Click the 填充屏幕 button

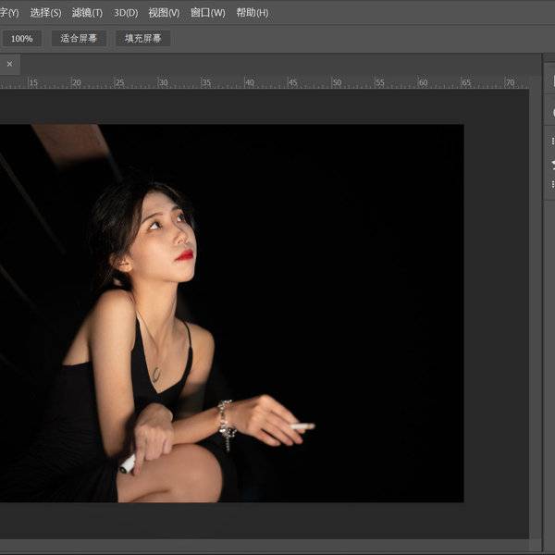tap(143, 39)
